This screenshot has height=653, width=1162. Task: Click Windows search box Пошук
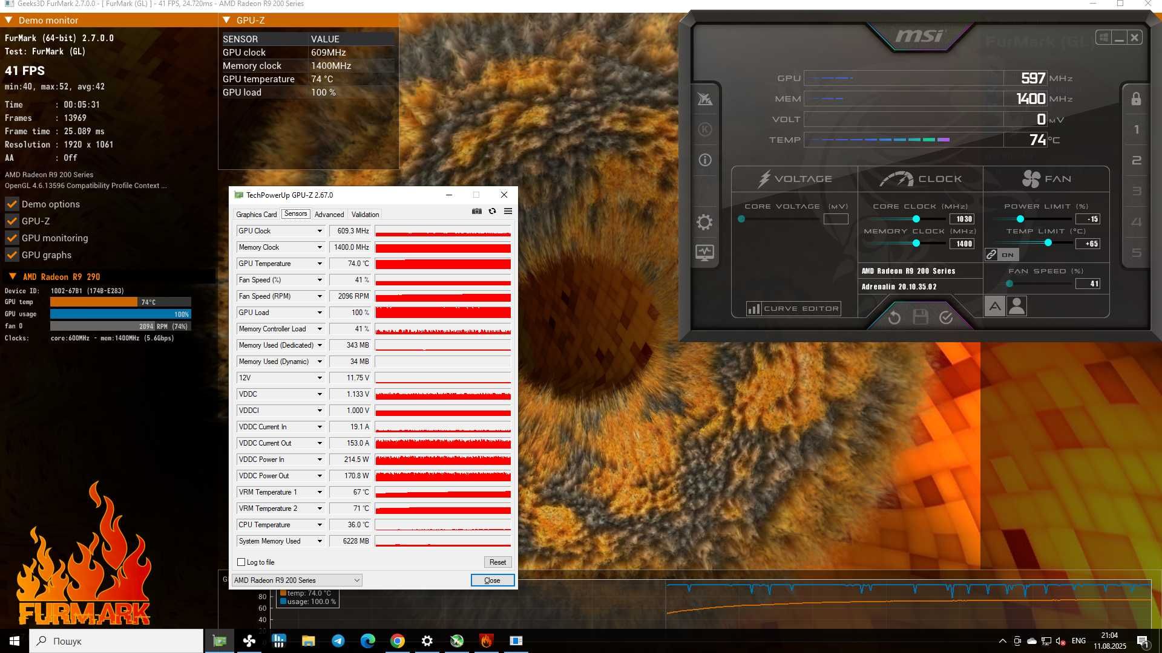pos(116,641)
